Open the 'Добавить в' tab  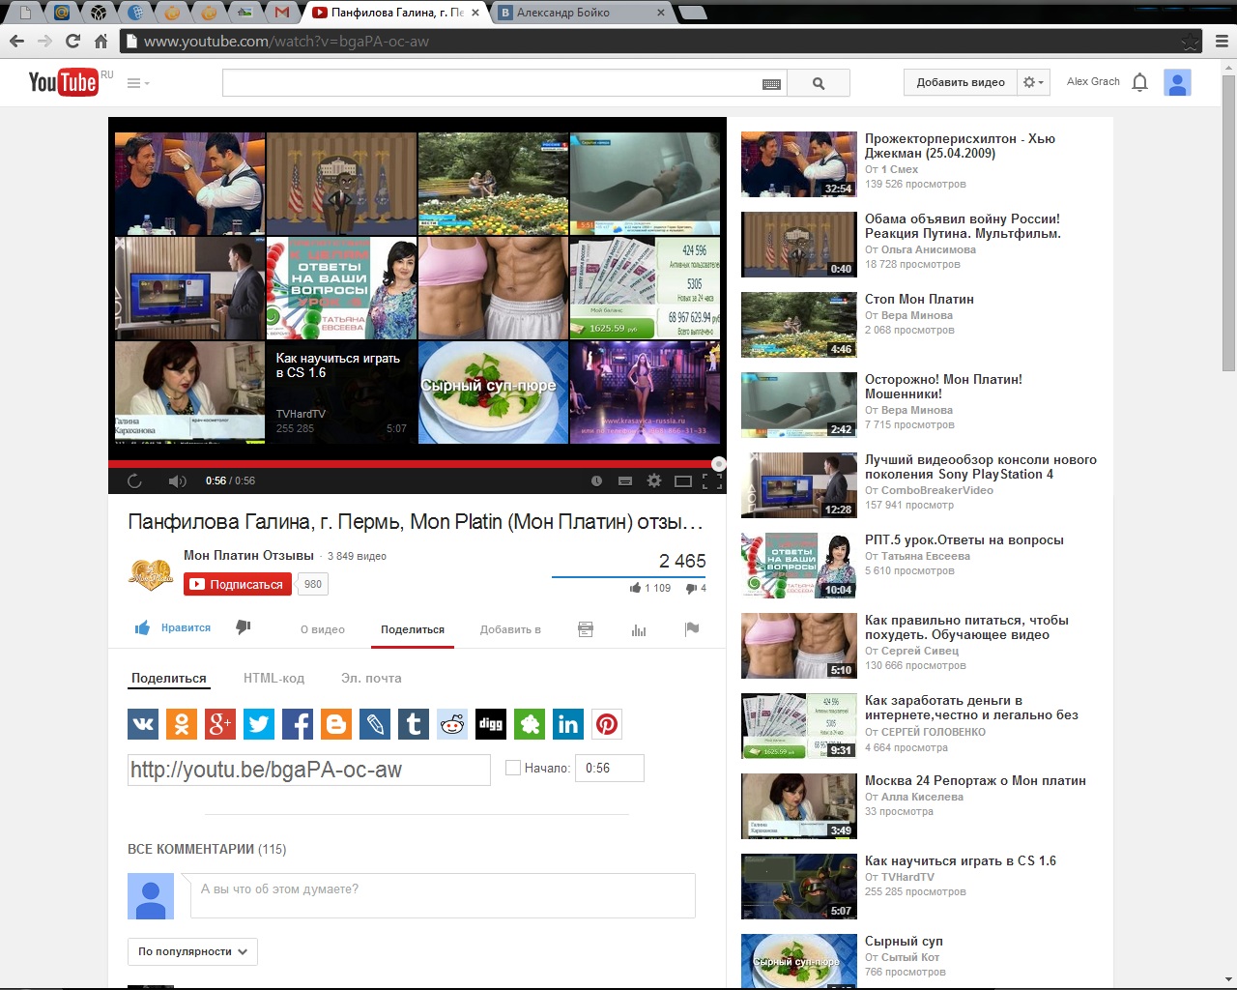[x=510, y=629]
